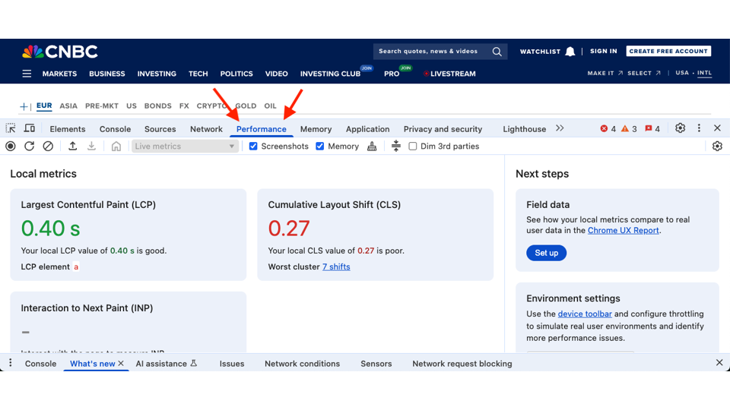Switch to the Network tab
The width and height of the screenshot is (730, 410).
(x=206, y=129)
